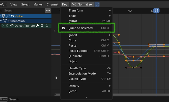Click the CubeAction action icon
This screenshot has height=102, width=169.
(5, 21)
